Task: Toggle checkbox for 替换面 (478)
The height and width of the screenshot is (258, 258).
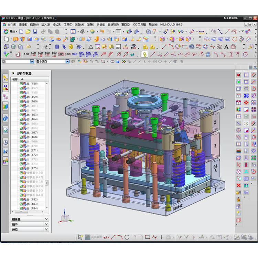Action: pos(21,182)
